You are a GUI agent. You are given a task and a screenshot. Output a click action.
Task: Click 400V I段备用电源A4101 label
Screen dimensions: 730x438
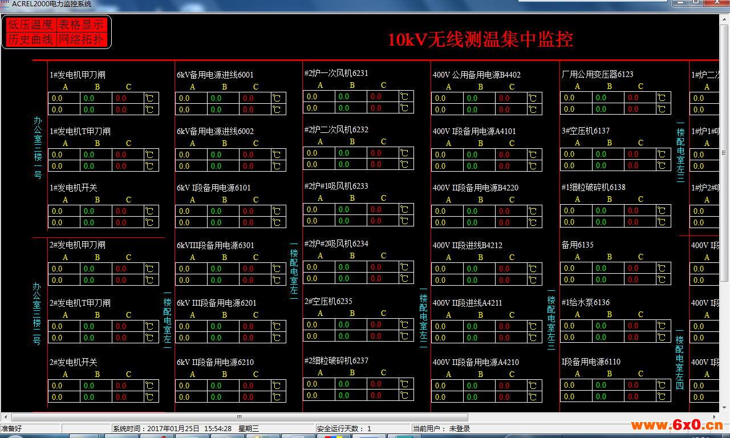coord(474,131)
